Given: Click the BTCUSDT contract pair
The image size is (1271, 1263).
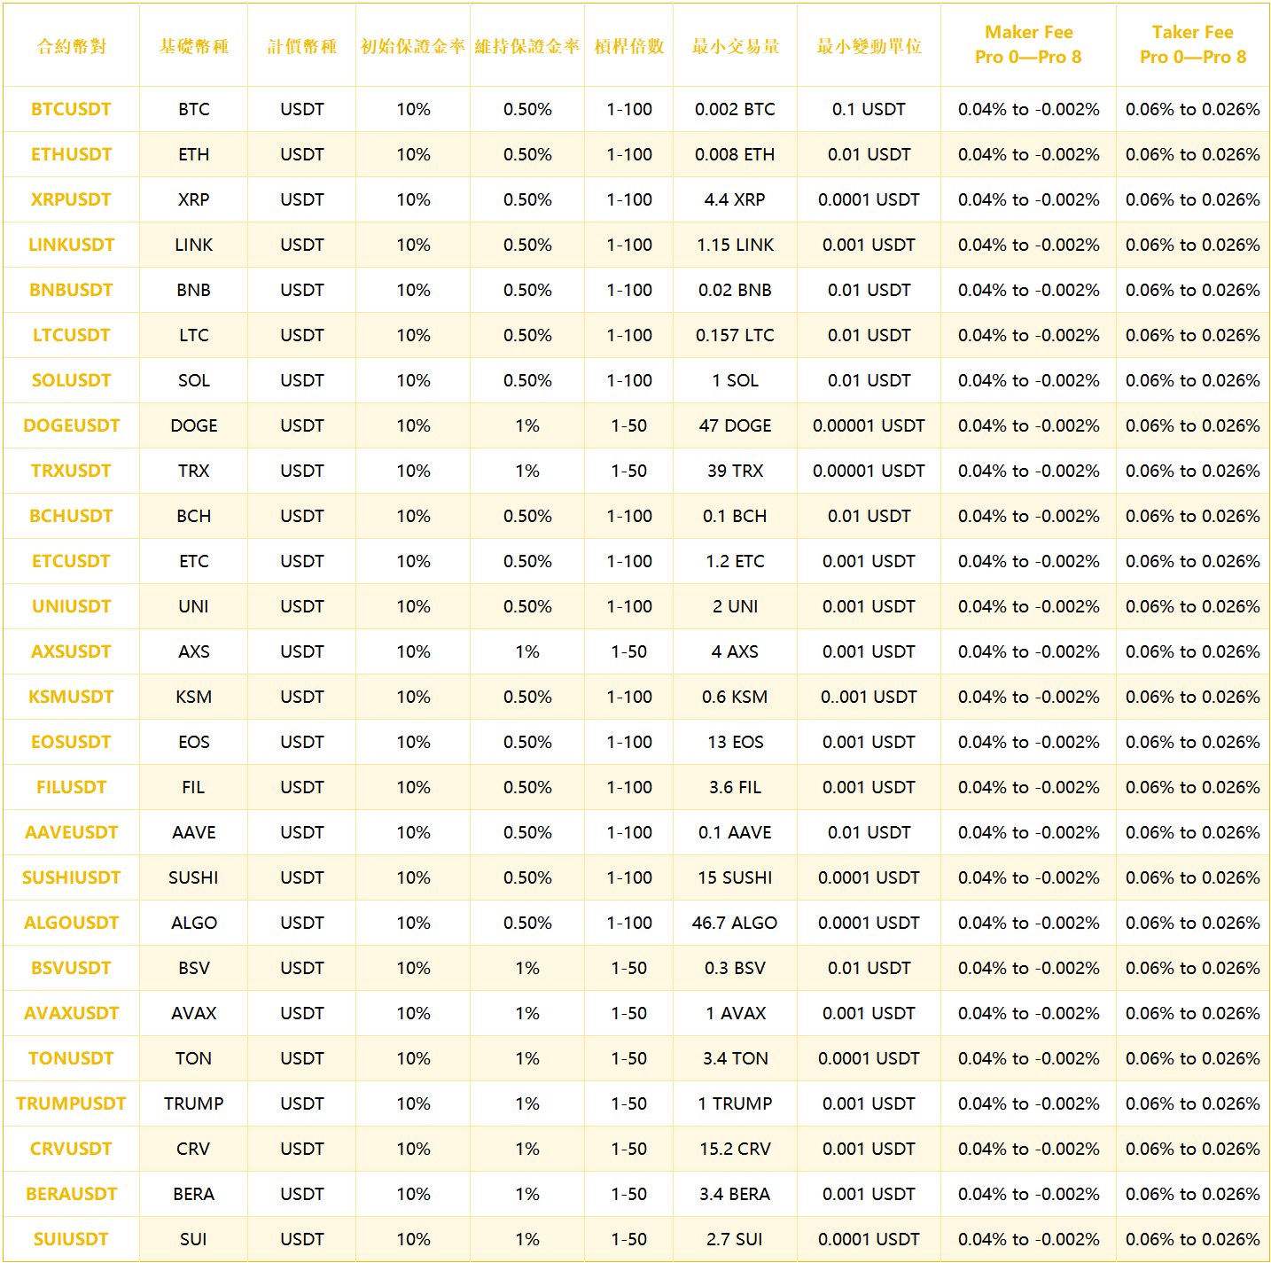Looking at the screenshot, I should [71, 109].
